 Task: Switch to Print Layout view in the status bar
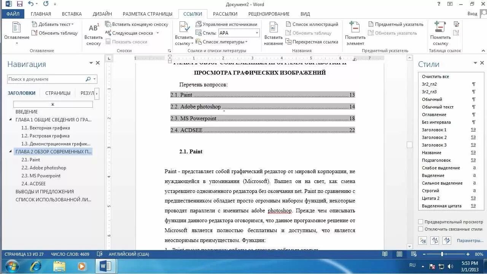click(x=399, y=254)
